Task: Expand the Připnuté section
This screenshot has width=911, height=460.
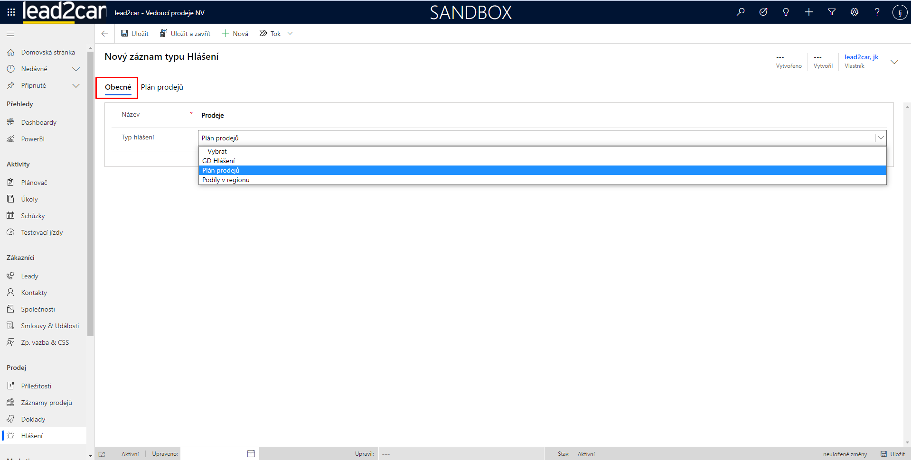Action: coord(75,86)
